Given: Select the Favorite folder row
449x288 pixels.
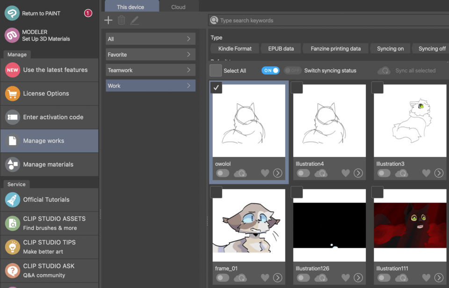Looking at the screenshot, I should point(151,54).
